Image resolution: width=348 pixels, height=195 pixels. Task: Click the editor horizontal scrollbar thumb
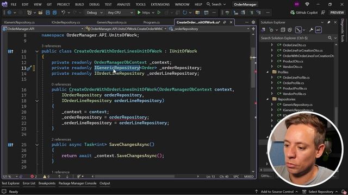click(x=135, y=177)
